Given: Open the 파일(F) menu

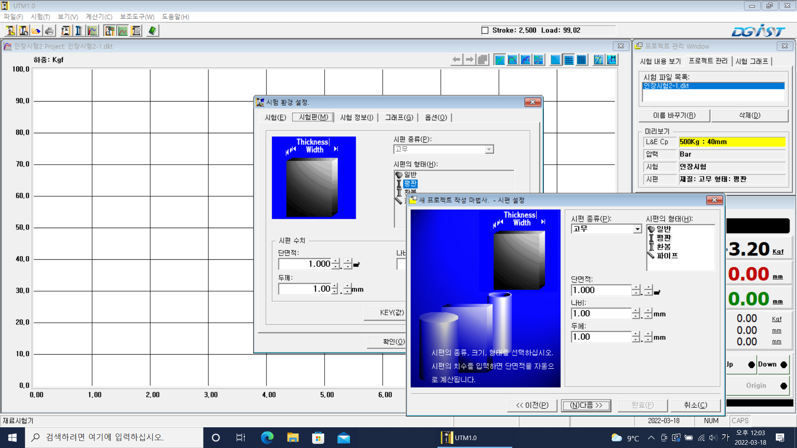Looking at the screenshot, I should click(13, 17).
